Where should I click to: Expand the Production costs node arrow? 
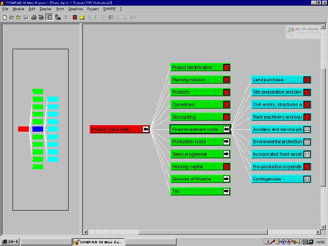[x=226, y=142]
